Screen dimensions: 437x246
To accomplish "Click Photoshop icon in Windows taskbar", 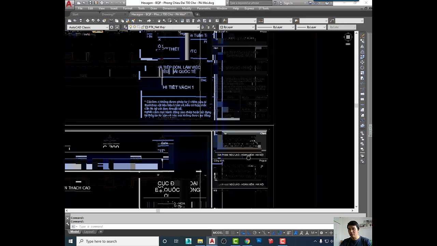I will [x=259, y=241].
